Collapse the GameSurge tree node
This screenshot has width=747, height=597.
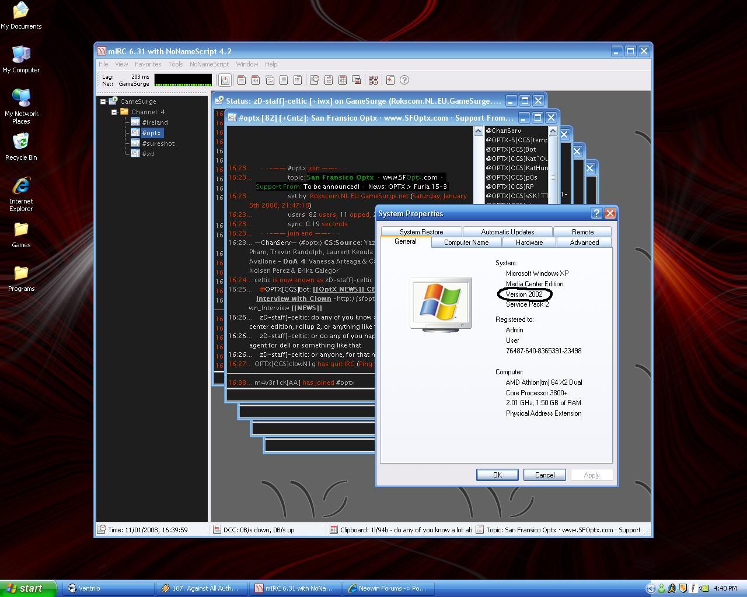pos(103,101)
